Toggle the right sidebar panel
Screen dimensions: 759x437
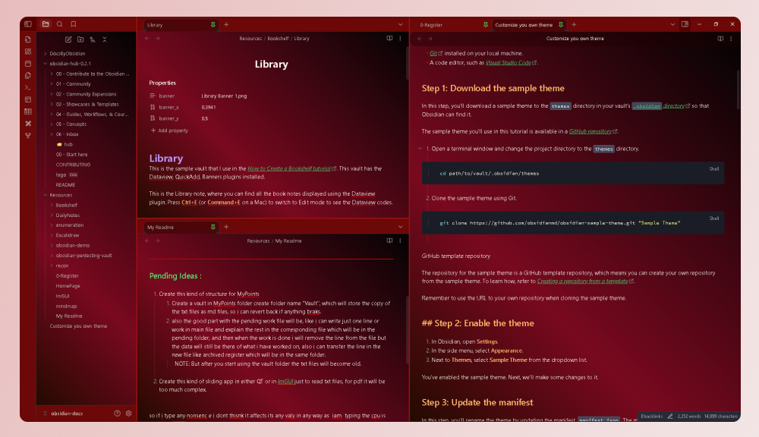[x=685, y=24]
